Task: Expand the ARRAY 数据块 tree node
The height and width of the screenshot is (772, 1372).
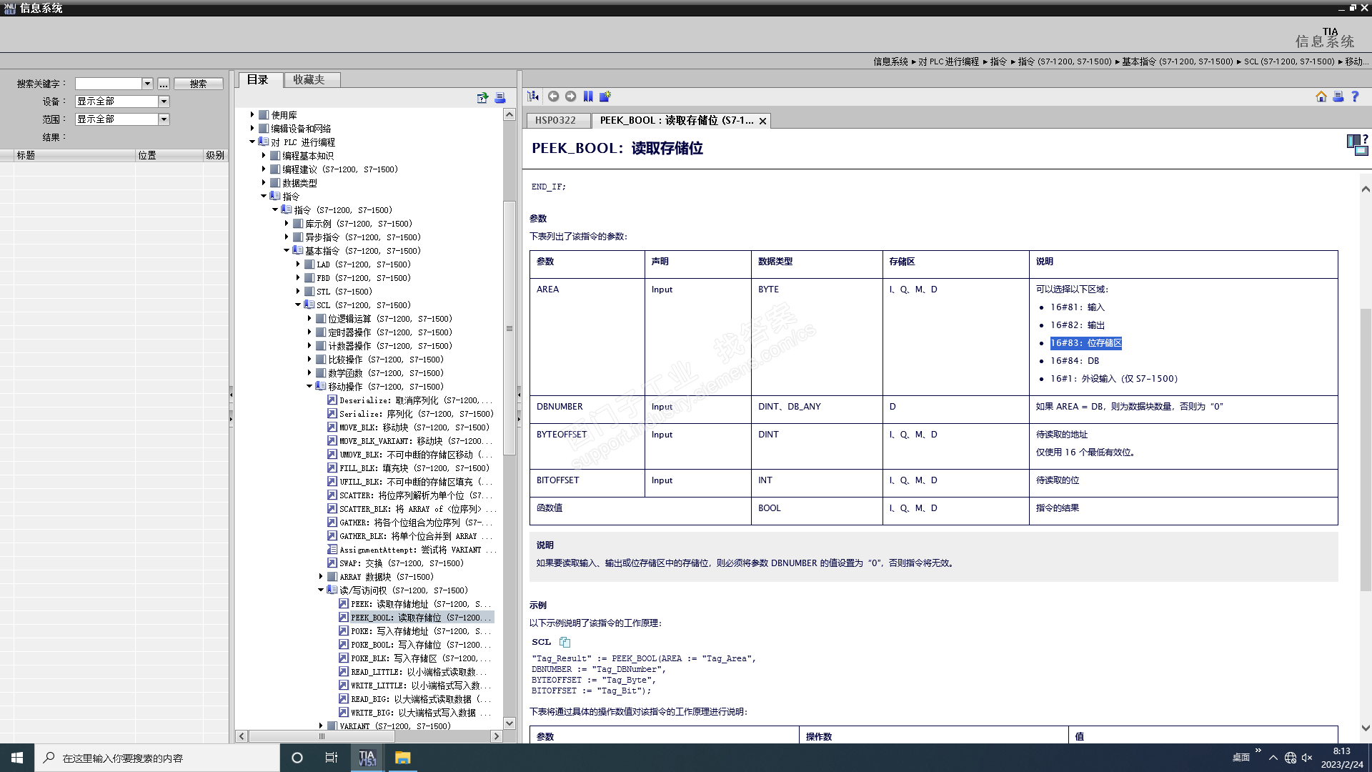Action: [x=321, y=577]
